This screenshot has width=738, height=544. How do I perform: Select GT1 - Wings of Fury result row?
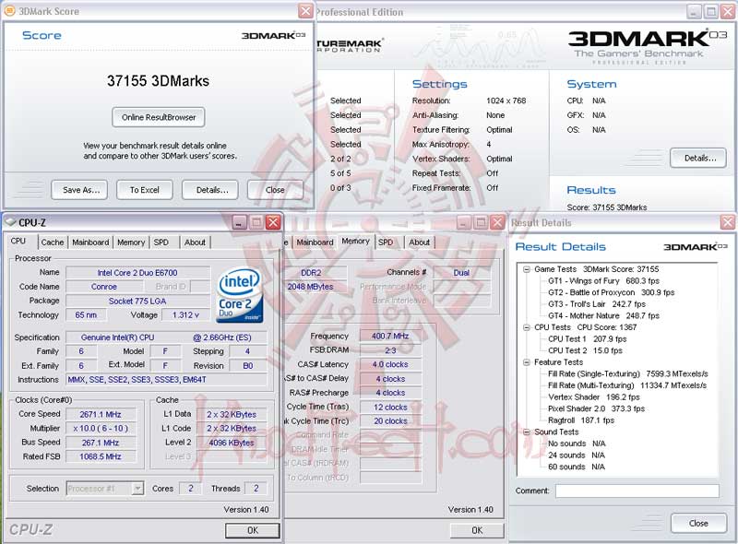(603, 281)
